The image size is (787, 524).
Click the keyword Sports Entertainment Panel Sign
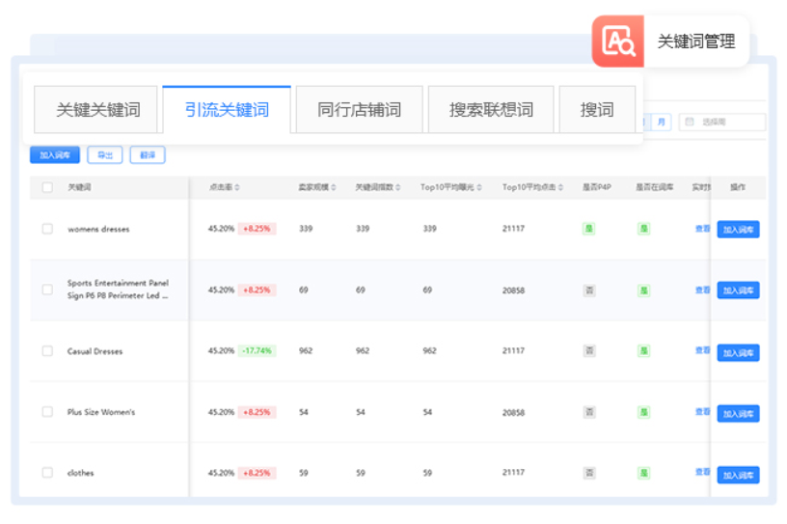click(118, 290)
